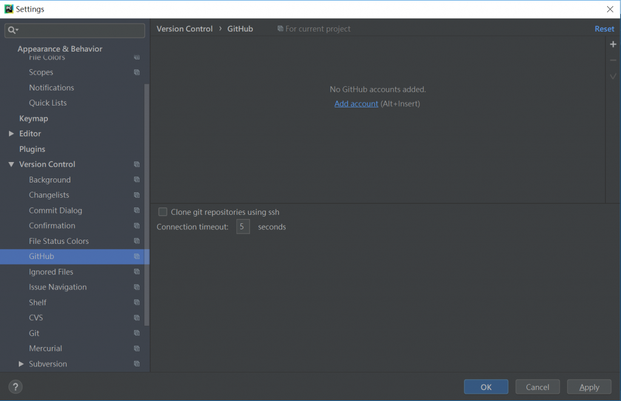621x401 pixels.
Task: Open the Background version control page
Action: 50,180
